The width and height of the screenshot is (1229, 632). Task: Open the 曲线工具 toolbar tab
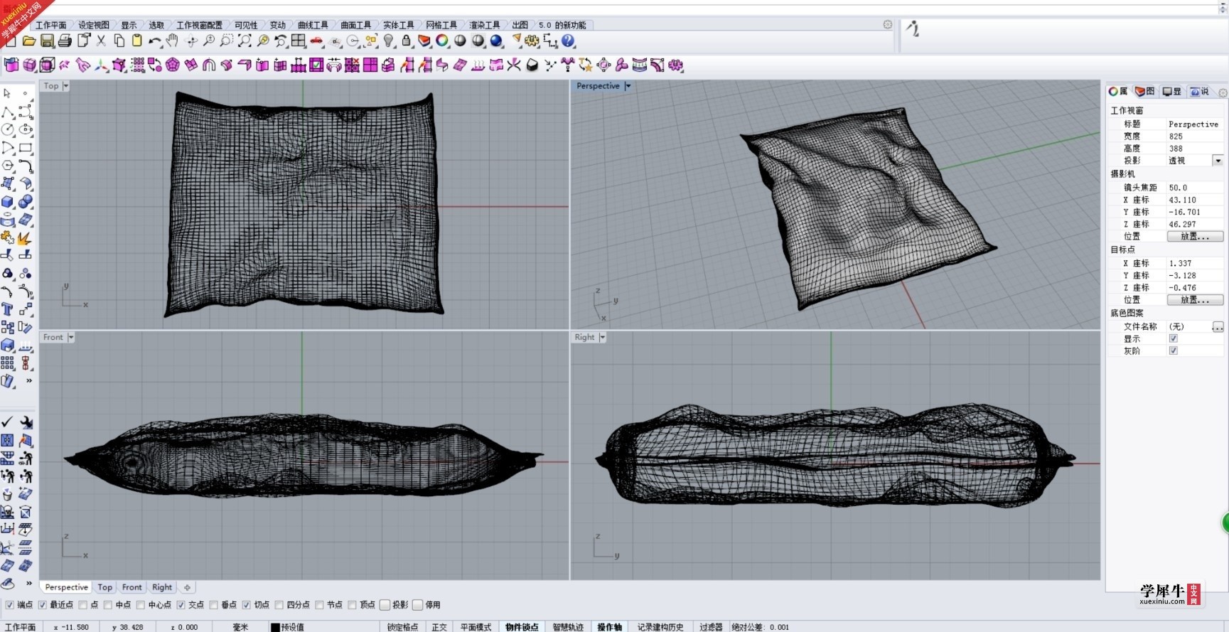click(313, 25)
